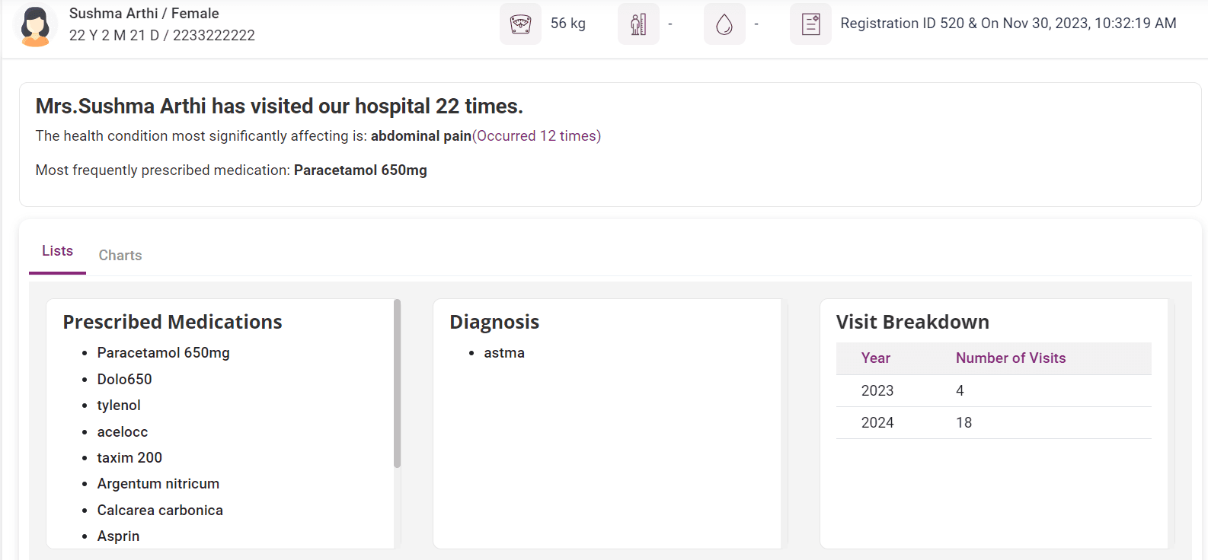Click the Prescribed Medications scrollbar
Viewport: 1208px width, 560px height.
tap(397, 383)
